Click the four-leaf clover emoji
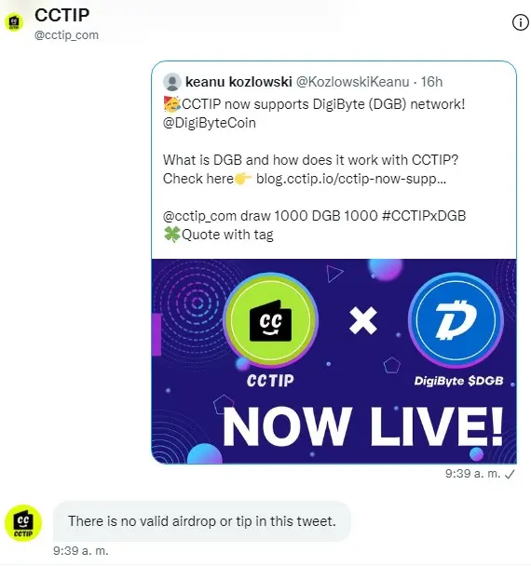The width and height of the screenshot is (531, 566). pyautogui.click(x=172, y=235)
